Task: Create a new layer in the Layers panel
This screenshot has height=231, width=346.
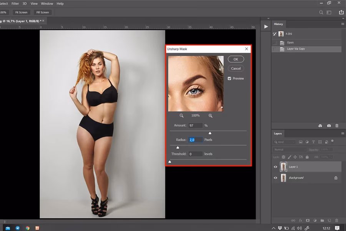Action: (x=329, y=220)
